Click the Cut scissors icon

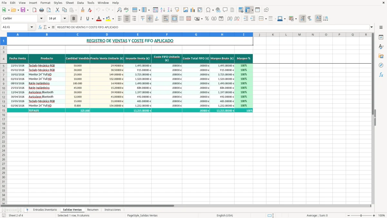pos(57,10)
